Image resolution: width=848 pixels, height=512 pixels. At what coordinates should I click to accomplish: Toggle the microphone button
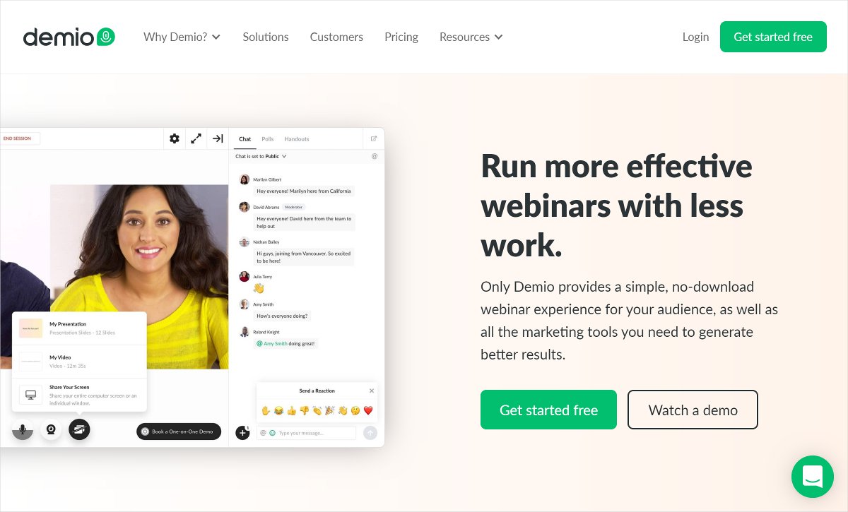23,429
